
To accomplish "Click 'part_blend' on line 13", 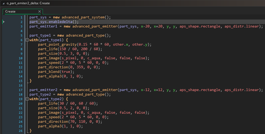I will pyautogui.click(x=49, y=72).
